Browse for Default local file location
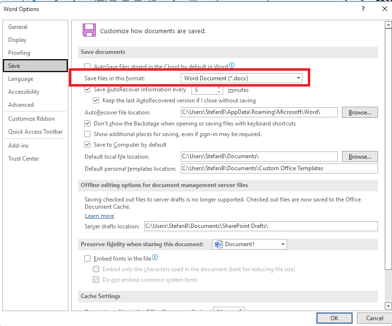 pyautogui.click(x=360, y=157)
